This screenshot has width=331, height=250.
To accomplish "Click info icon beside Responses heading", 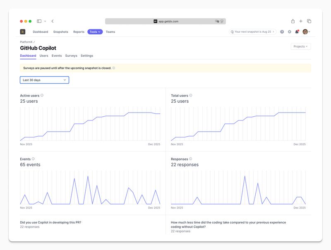I will pos(191,159).
